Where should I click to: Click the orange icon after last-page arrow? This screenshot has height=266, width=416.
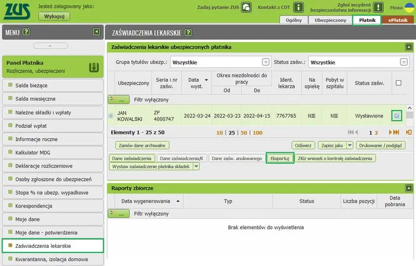click(x=409, y=132)
